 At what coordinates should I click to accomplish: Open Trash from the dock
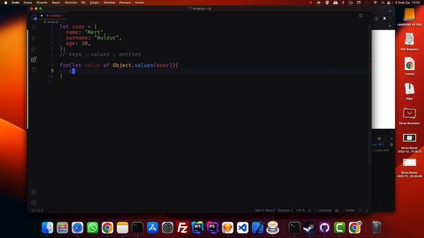[x=376, y=227]
